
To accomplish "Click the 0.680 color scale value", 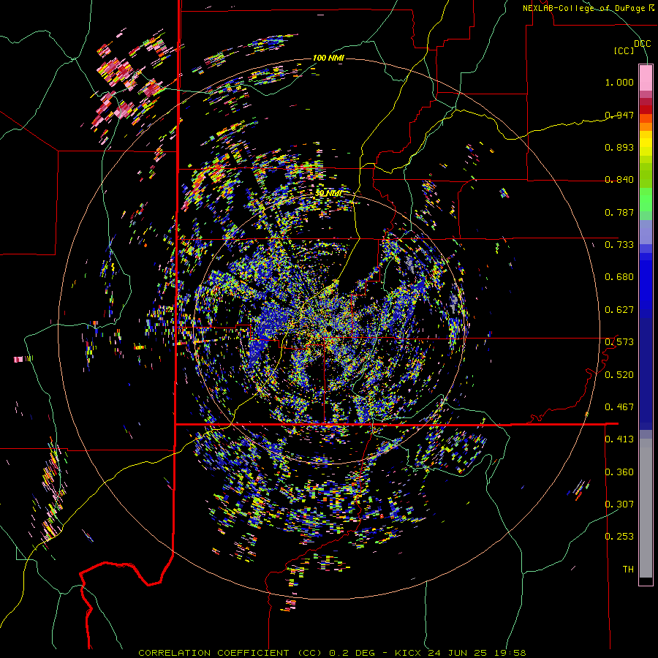I will pos(619,277).
